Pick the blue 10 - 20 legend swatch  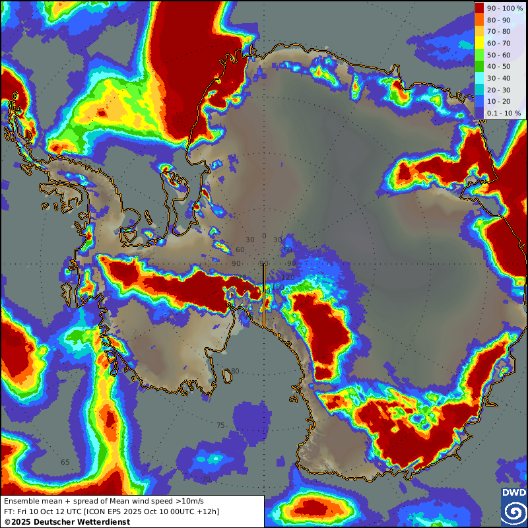(481, 102)
